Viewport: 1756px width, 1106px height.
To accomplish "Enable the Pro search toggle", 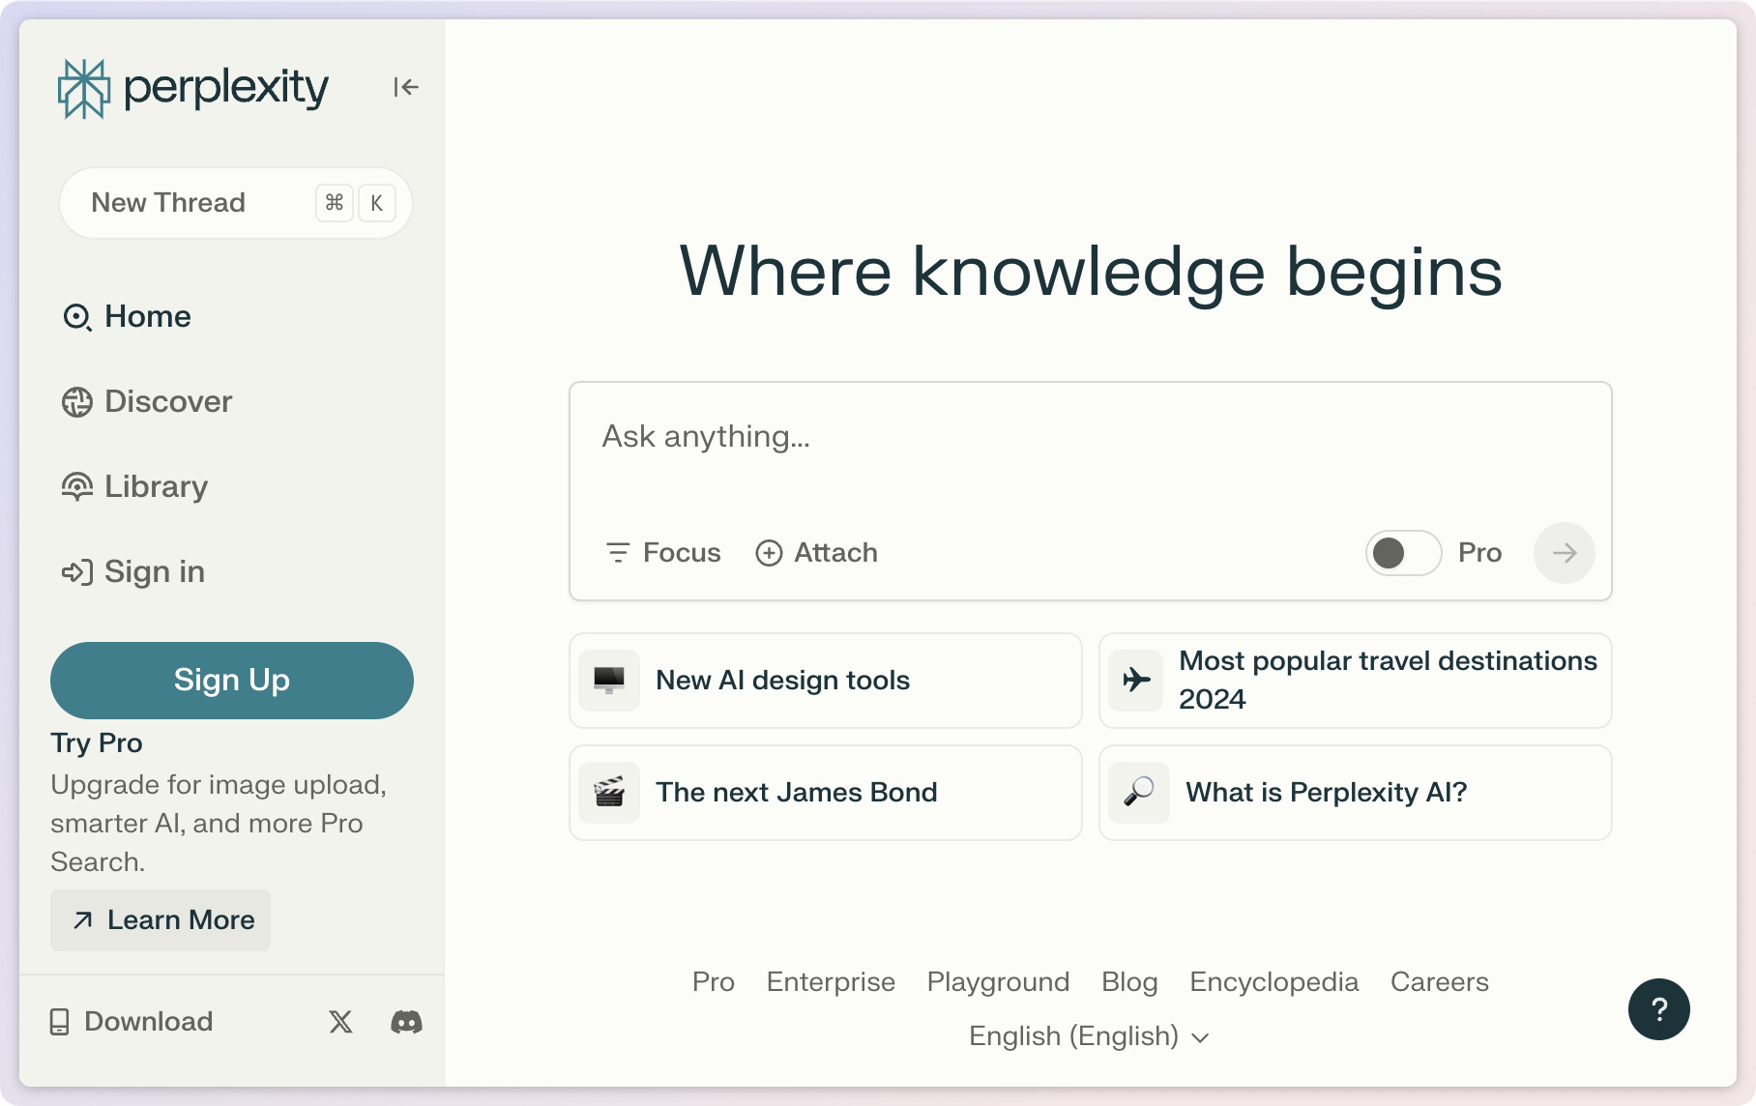I will [x=1403, y=553].
